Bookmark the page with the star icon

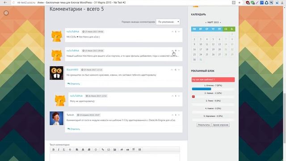[x=240, y=3]
